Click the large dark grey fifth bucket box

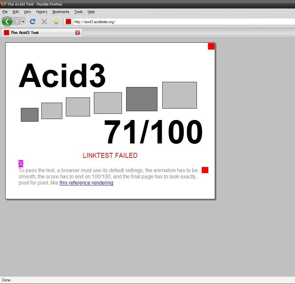point(142,99)
